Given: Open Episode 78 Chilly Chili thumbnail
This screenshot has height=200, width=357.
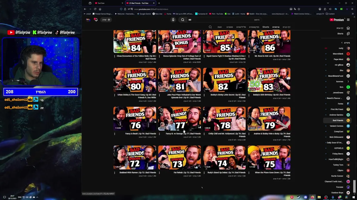Looking at the screenshot, I should (224, 119).
